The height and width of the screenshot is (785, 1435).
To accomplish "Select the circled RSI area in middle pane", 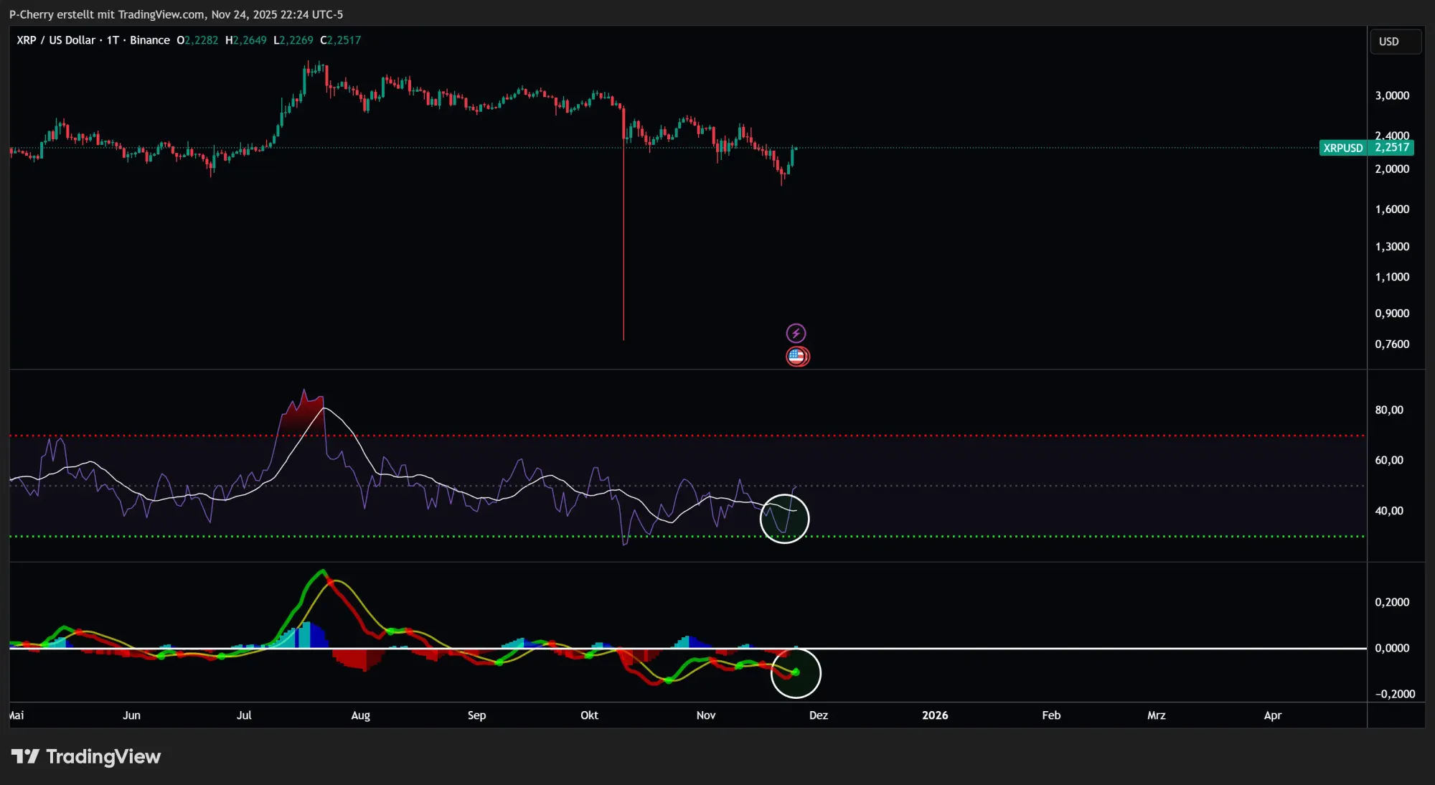I will coord(785,519).
